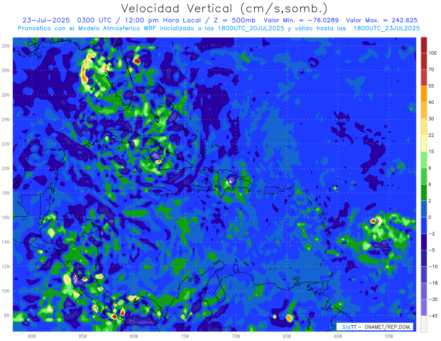
Task: Click the '55' colorbar label
Action: pyautogui.click(x=431, y=86)
